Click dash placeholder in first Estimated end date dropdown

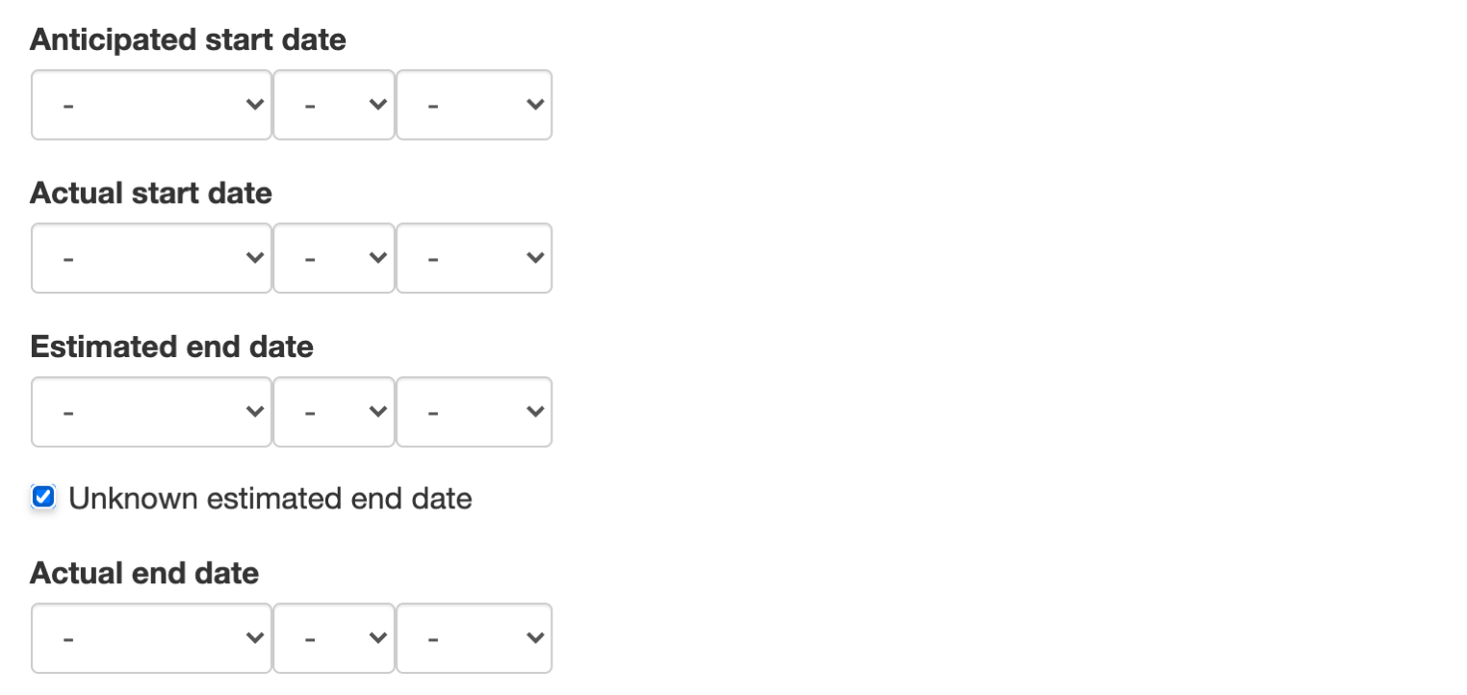tap(68, 412)
